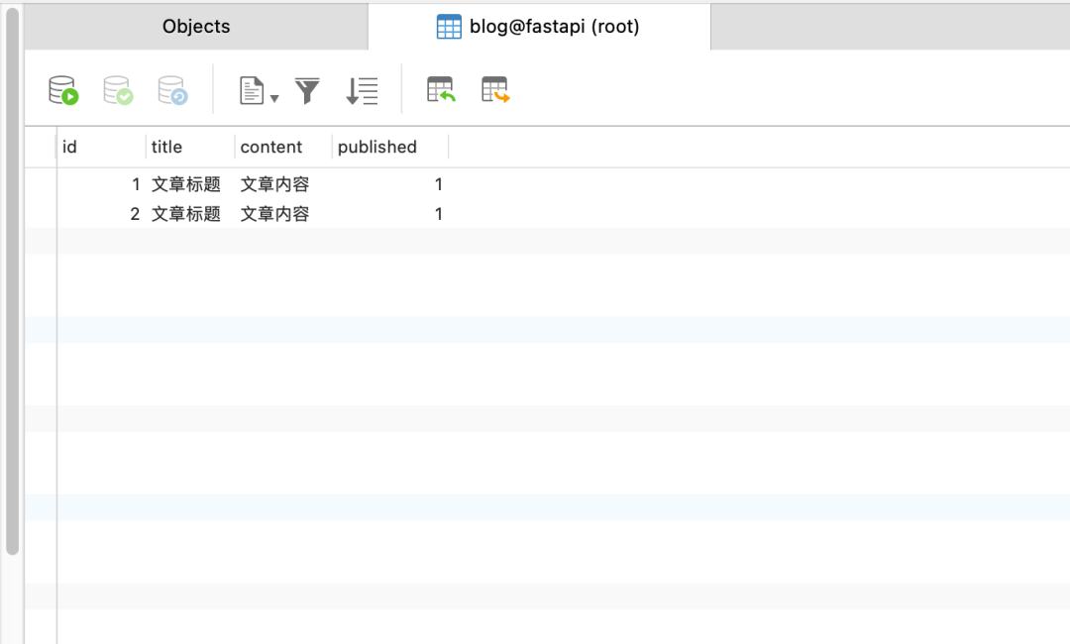Click the Begin Transaction database icon
The height and width of the screenshot is (644, 1070).
[x=63, y=90]
